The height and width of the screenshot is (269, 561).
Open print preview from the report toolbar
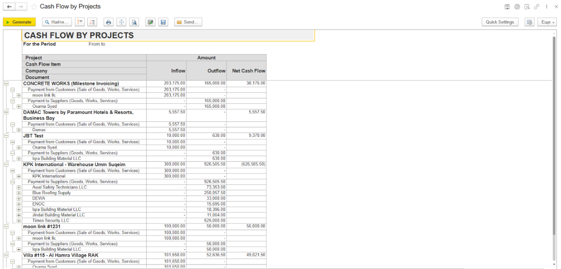click(x=134, y=22)
